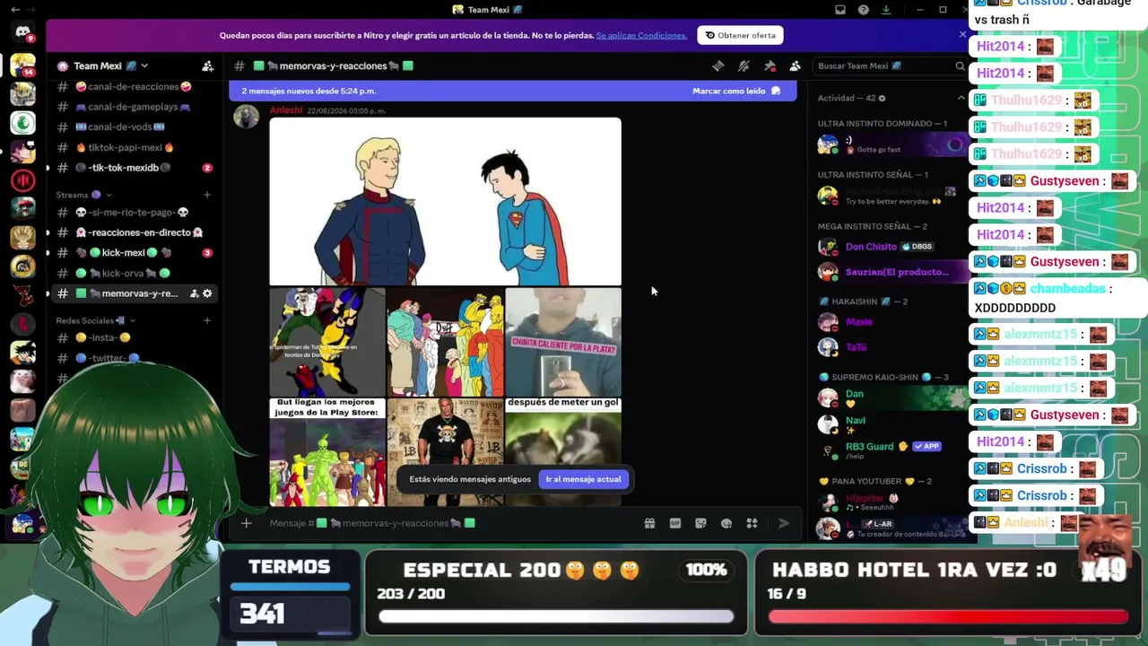Open the después de meter un gol image
1148x646 pixels.
click(x=563, y=452)
